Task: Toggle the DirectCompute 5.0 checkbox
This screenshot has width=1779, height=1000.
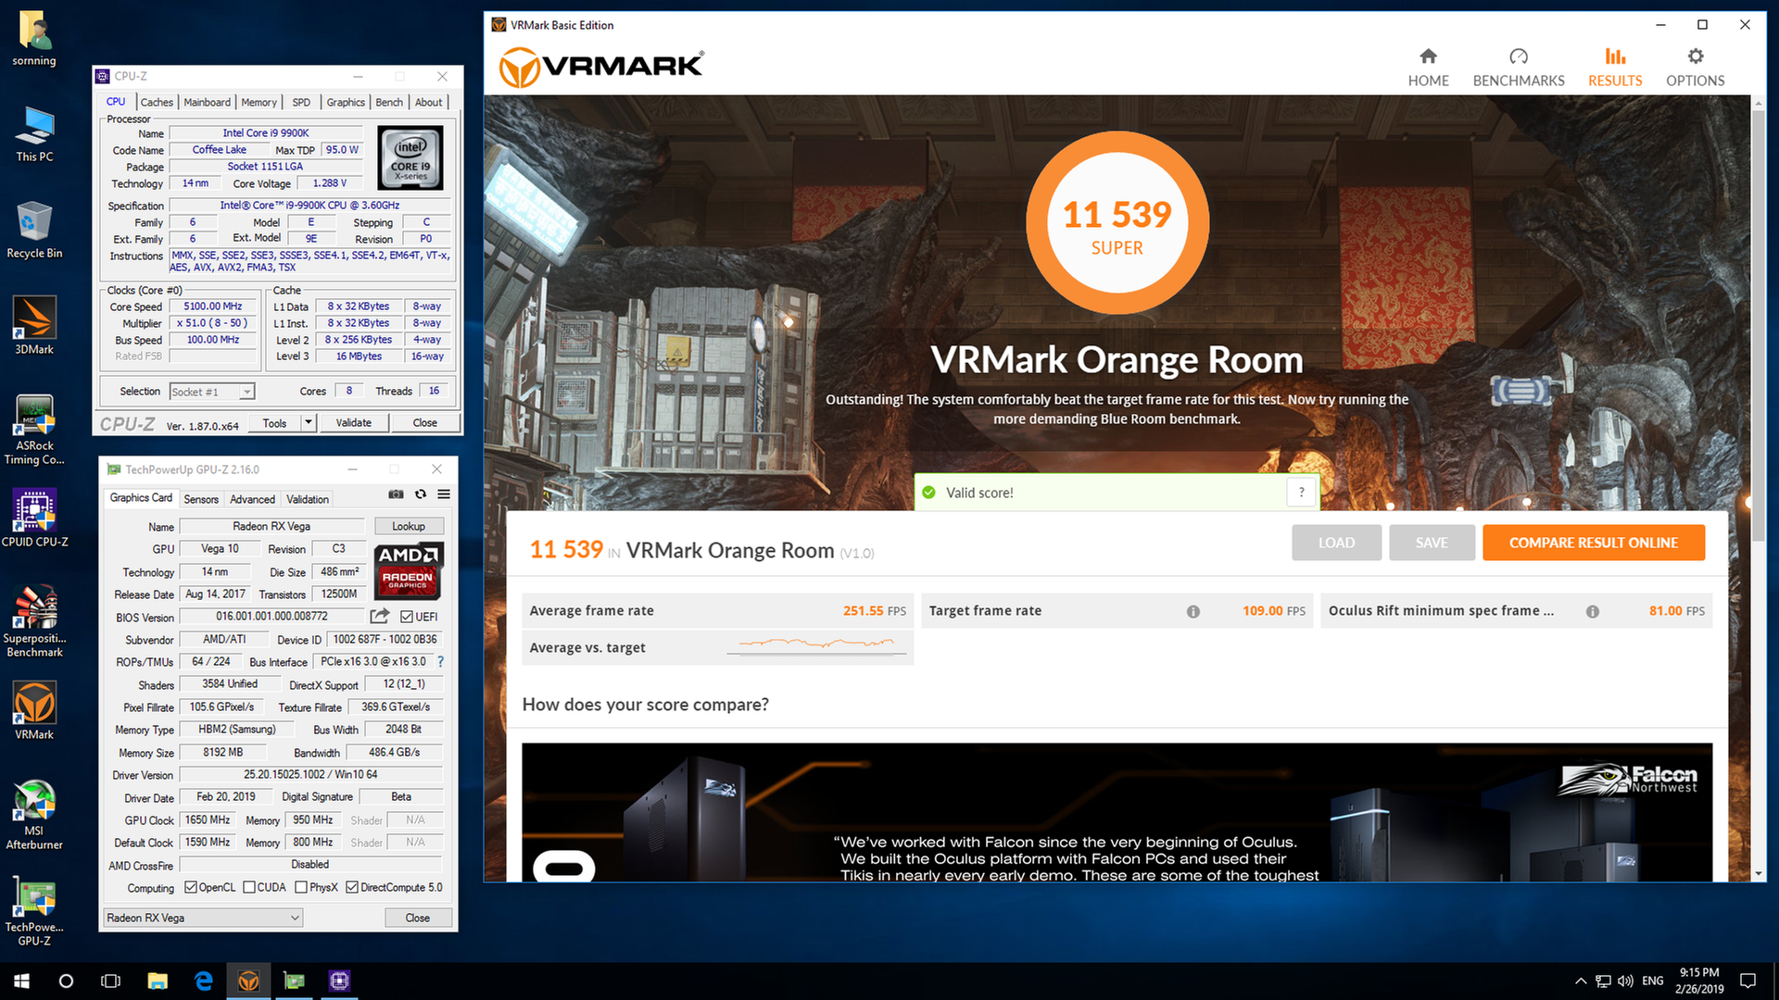Action: coord(352,887)
